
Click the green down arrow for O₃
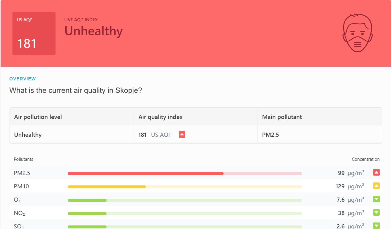point(376,199)
